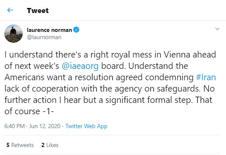Viewport: 226px width, 155px height.
Task: Click the Jun 12, 2020 date
Action: (x=45, y=126)
